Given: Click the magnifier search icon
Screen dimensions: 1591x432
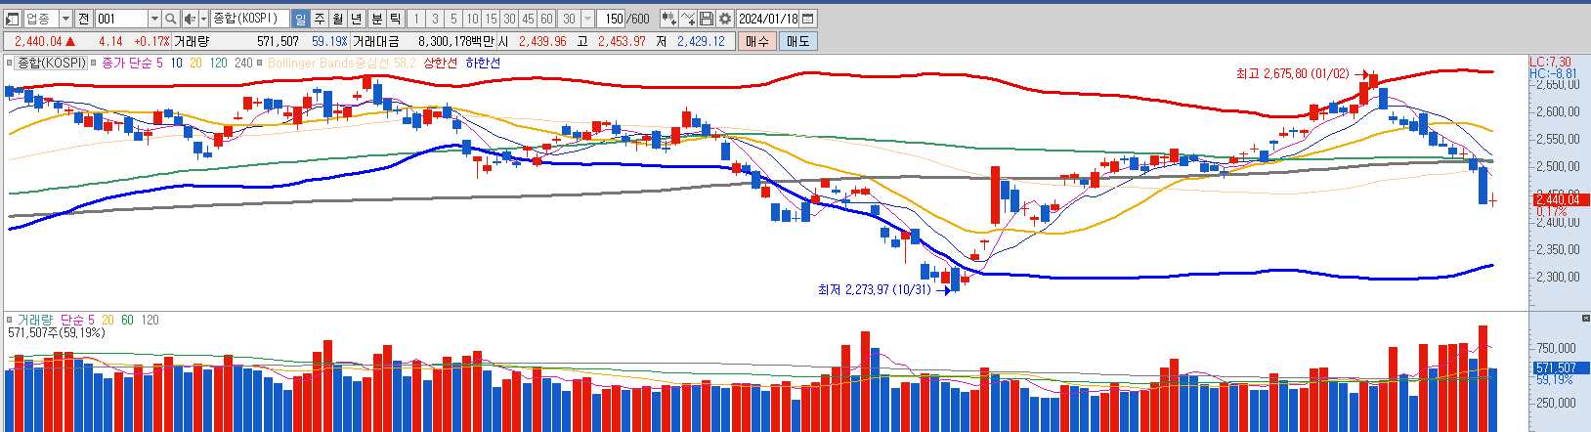Looking at the screenshot, I should click(170, 19).
